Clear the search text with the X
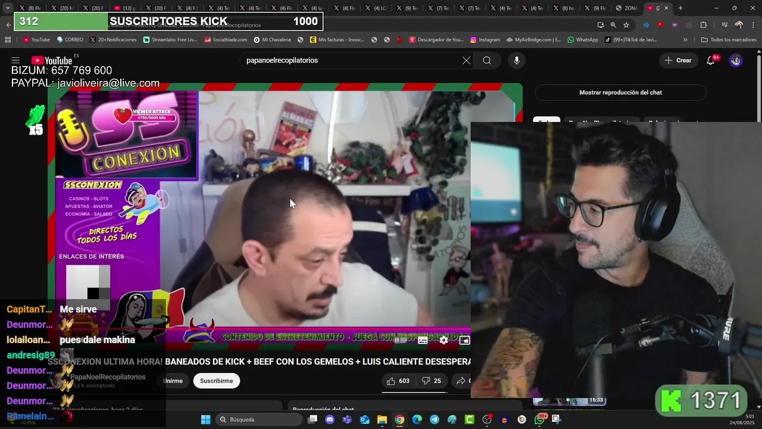 pos(466,60)
